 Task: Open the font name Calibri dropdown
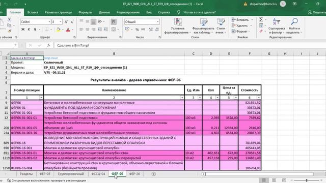point(49,22)
